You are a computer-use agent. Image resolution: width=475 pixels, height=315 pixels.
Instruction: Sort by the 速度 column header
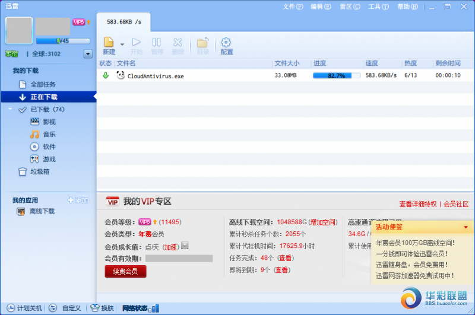coord(372,63)
